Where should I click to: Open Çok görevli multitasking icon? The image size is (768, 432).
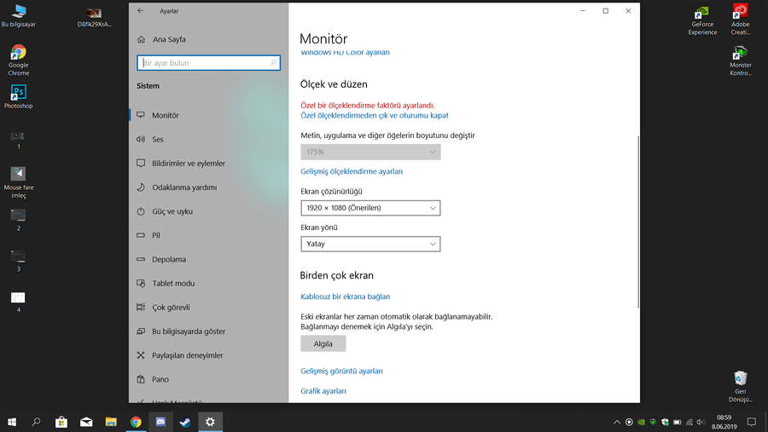[141, 308]
